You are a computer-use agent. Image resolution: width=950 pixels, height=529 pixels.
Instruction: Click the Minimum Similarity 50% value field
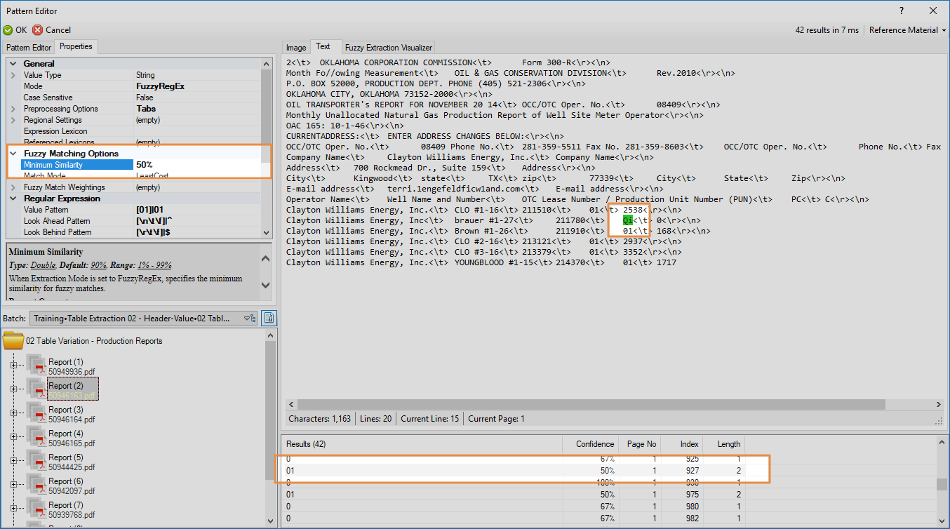coord(196,165)
